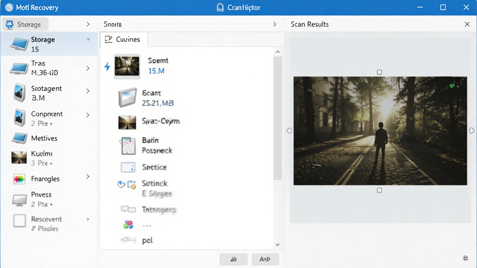Open the Kuclmi photo thumbnail in sidebar
Viewport: 477px width, 268px height.
[x=19, y=158]
